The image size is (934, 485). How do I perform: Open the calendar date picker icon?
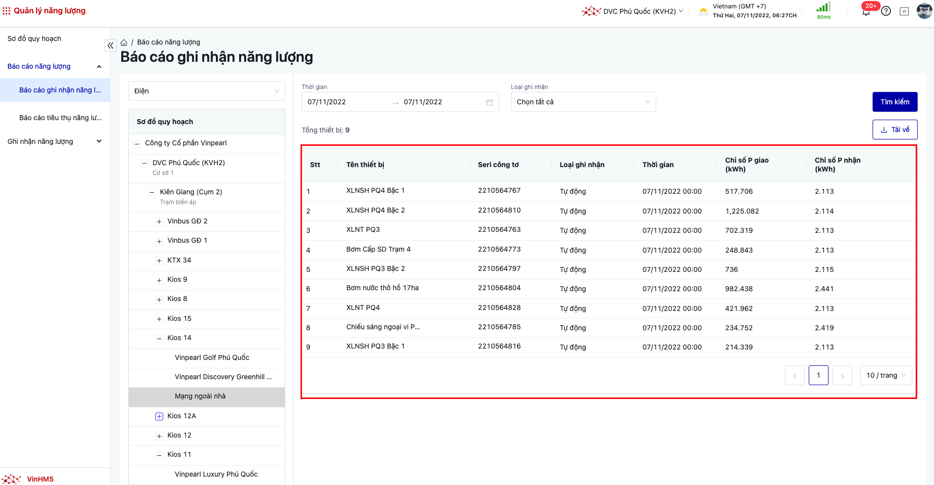[x=489, y=102]
